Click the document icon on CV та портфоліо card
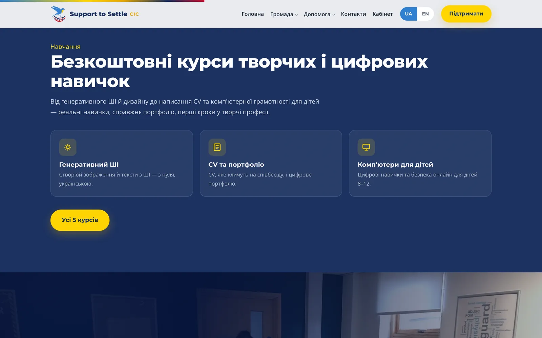The width and height of the screenshot is (542, 338). (217, 147)
